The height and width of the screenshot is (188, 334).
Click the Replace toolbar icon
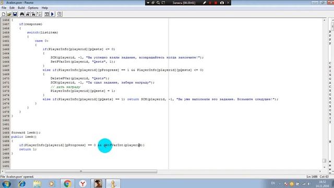click(33, 14)
